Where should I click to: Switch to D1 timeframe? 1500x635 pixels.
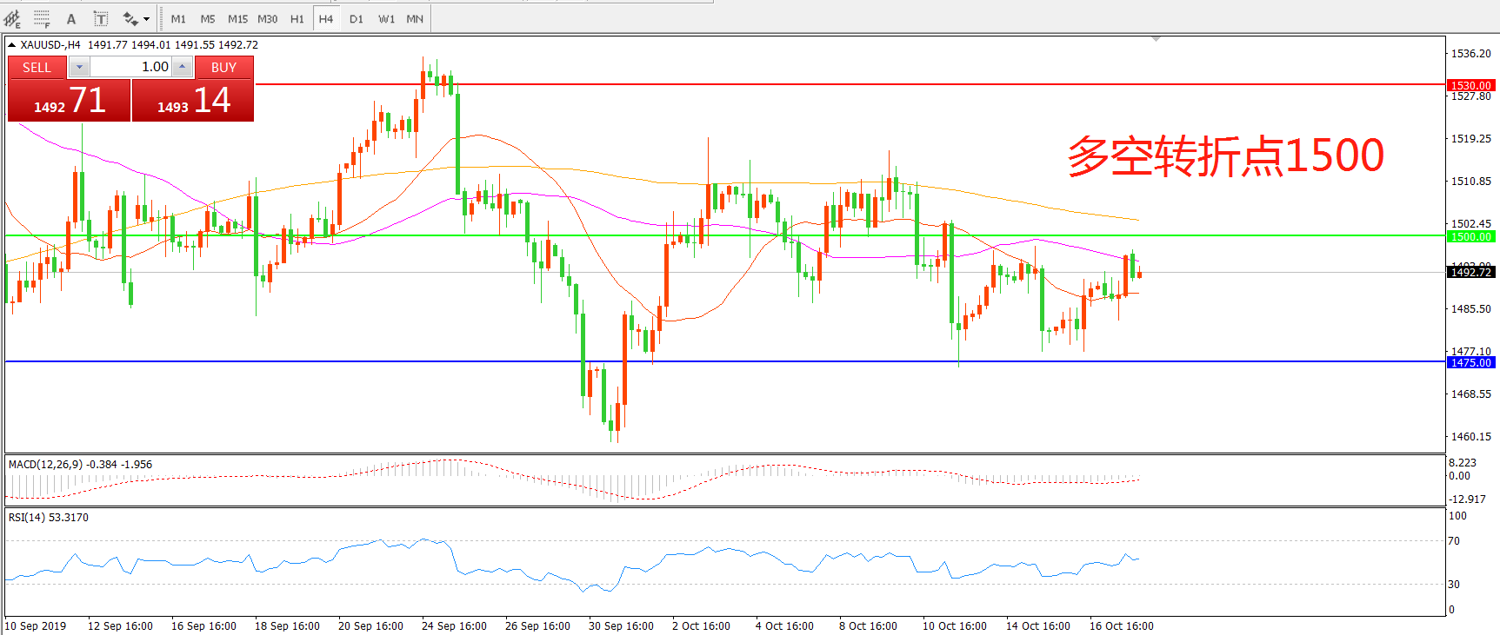point(357,18)
